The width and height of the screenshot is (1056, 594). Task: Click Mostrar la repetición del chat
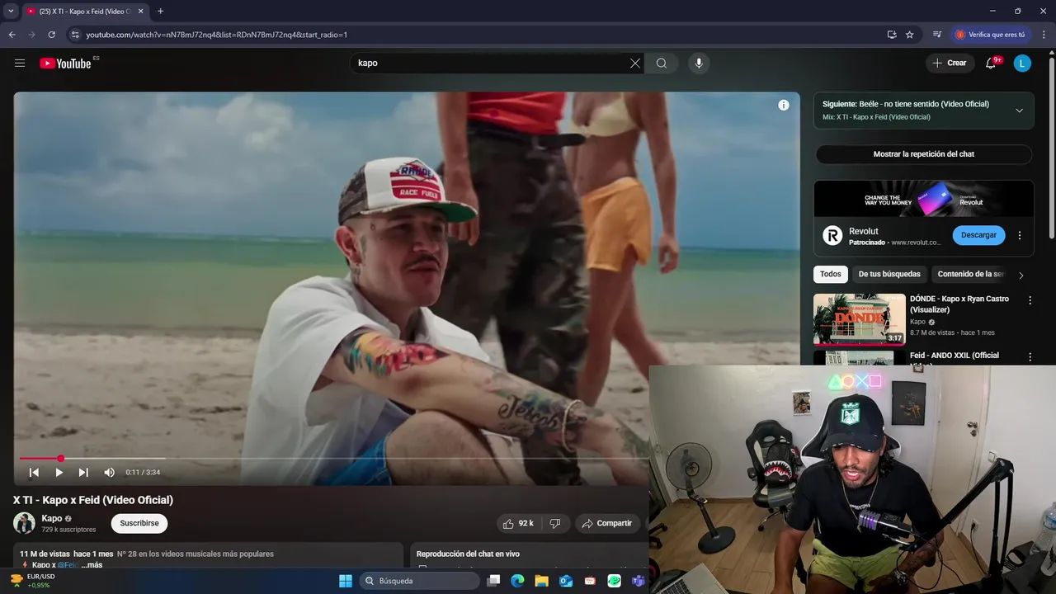(924, 154)
